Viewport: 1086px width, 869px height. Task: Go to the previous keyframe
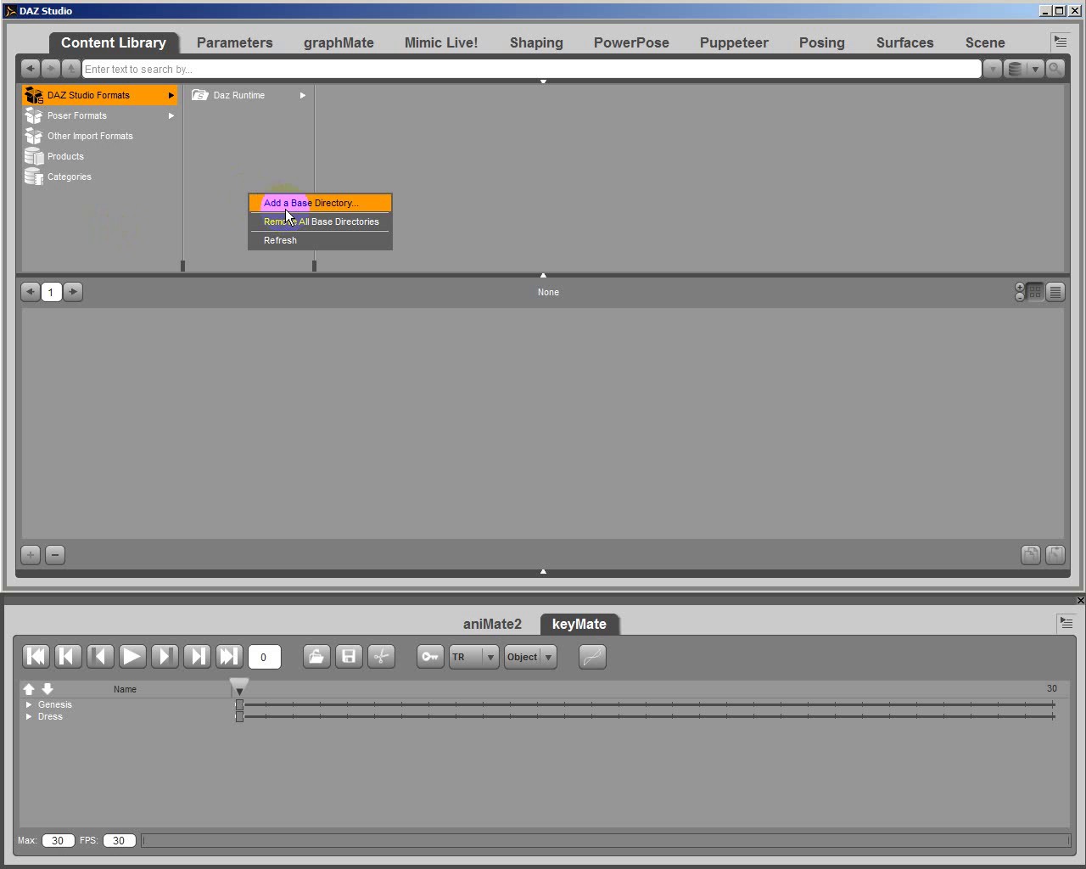tap(68, 656)
